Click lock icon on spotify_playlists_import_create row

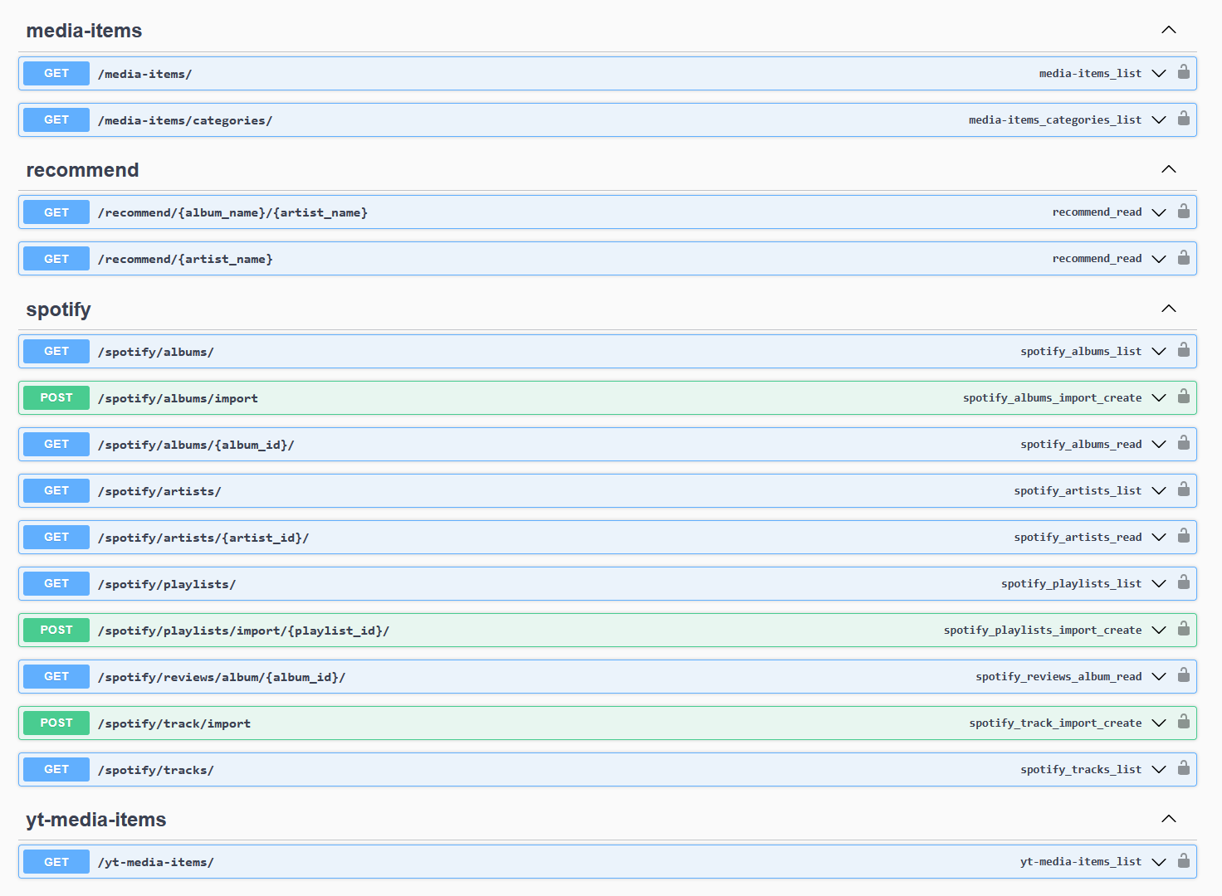click(1184, 629)
